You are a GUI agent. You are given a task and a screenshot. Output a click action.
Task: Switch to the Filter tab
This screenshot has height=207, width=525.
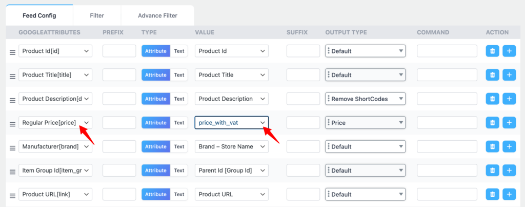97,15
